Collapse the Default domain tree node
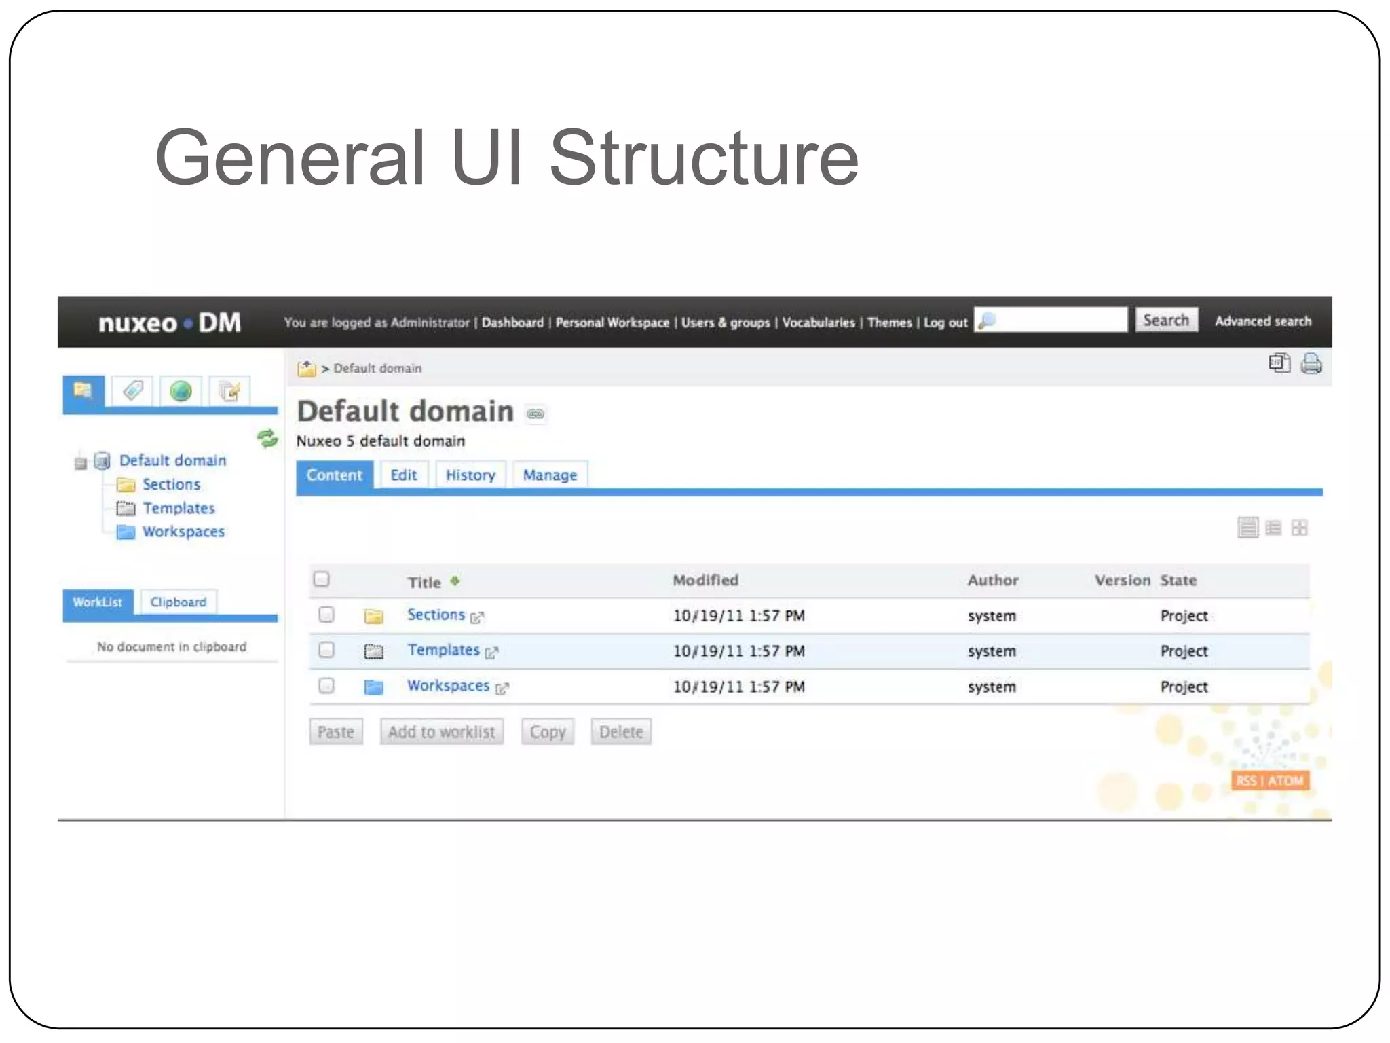This screenshot has width=1390, height=1043. point(81,463)
